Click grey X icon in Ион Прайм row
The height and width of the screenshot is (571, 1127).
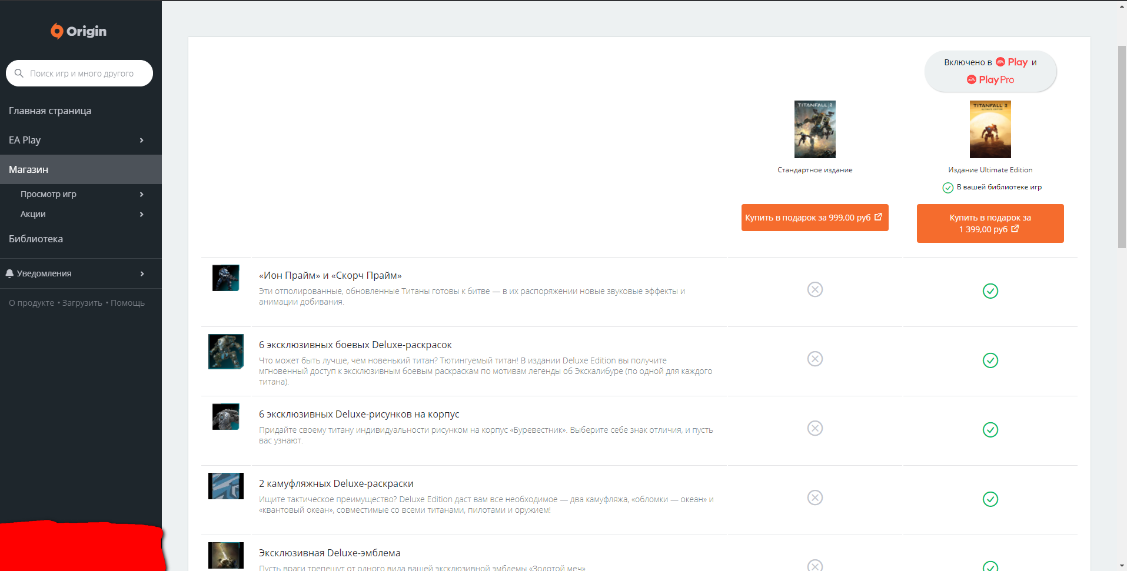815,289
